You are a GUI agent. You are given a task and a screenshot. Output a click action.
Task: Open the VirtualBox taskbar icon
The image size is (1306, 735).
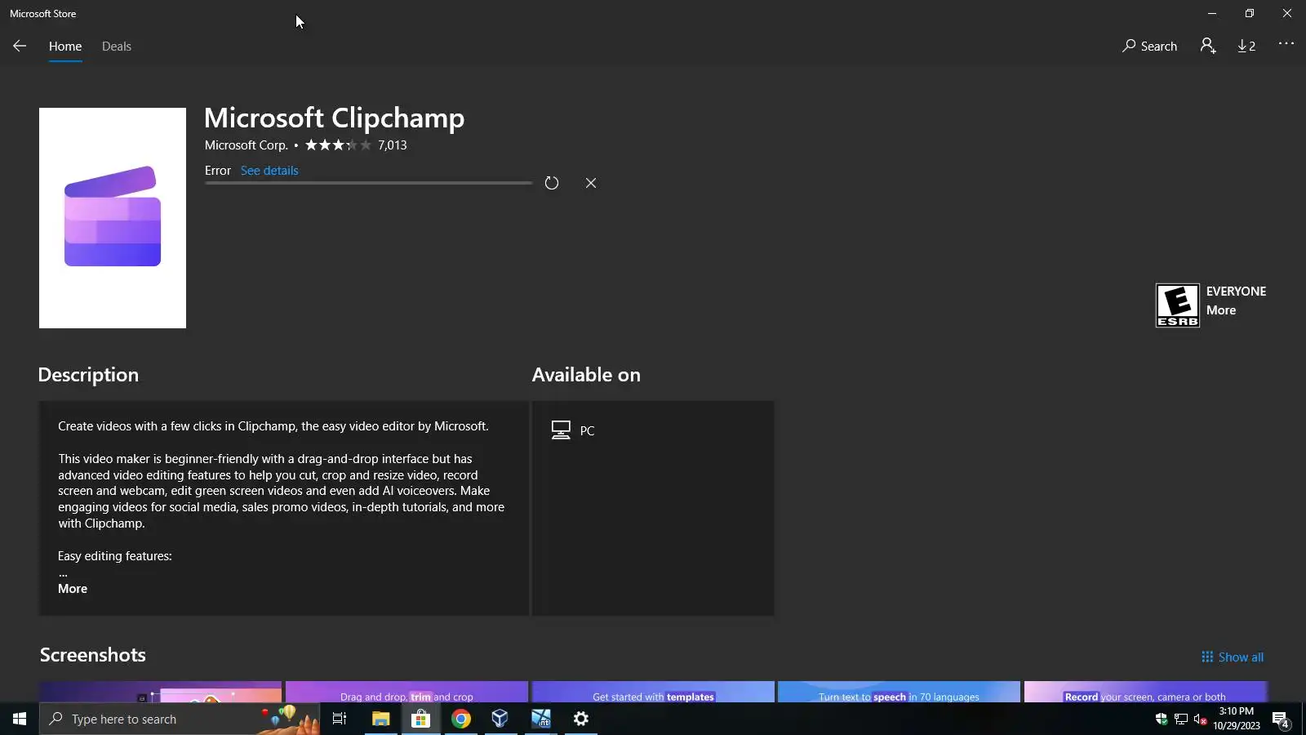[x=500, y=719]
